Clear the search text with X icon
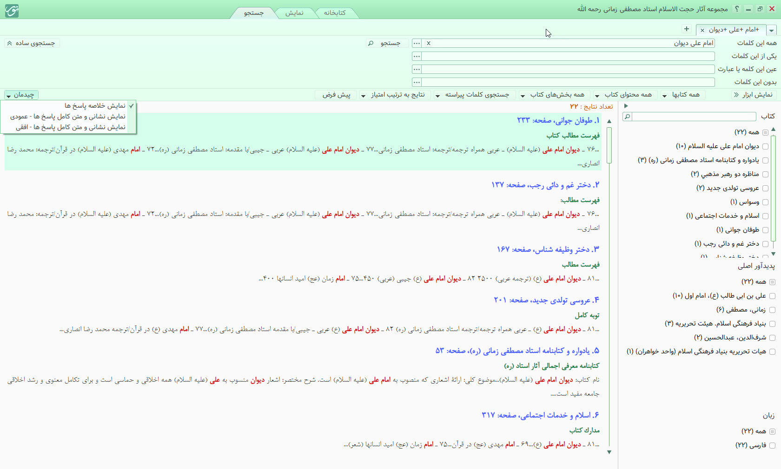Image resolution: width=781 pixels, height=469 pixels. point(429,43)
